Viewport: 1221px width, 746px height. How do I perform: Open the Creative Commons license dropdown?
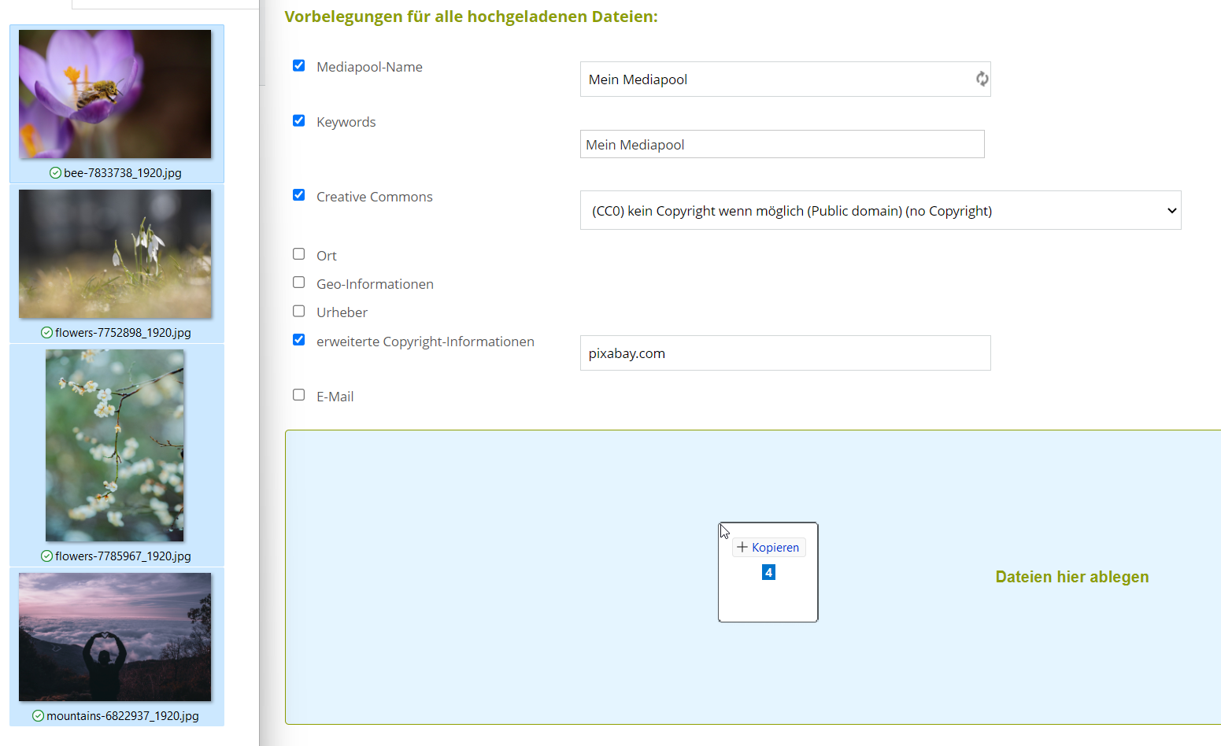pos(880,210)
